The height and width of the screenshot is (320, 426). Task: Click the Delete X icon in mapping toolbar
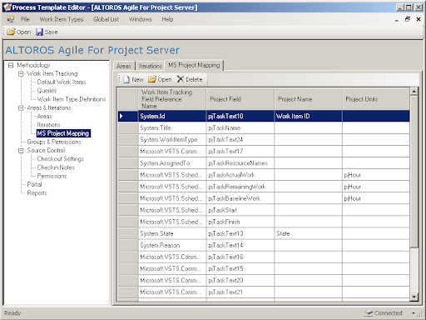click(x=181, y=79)
